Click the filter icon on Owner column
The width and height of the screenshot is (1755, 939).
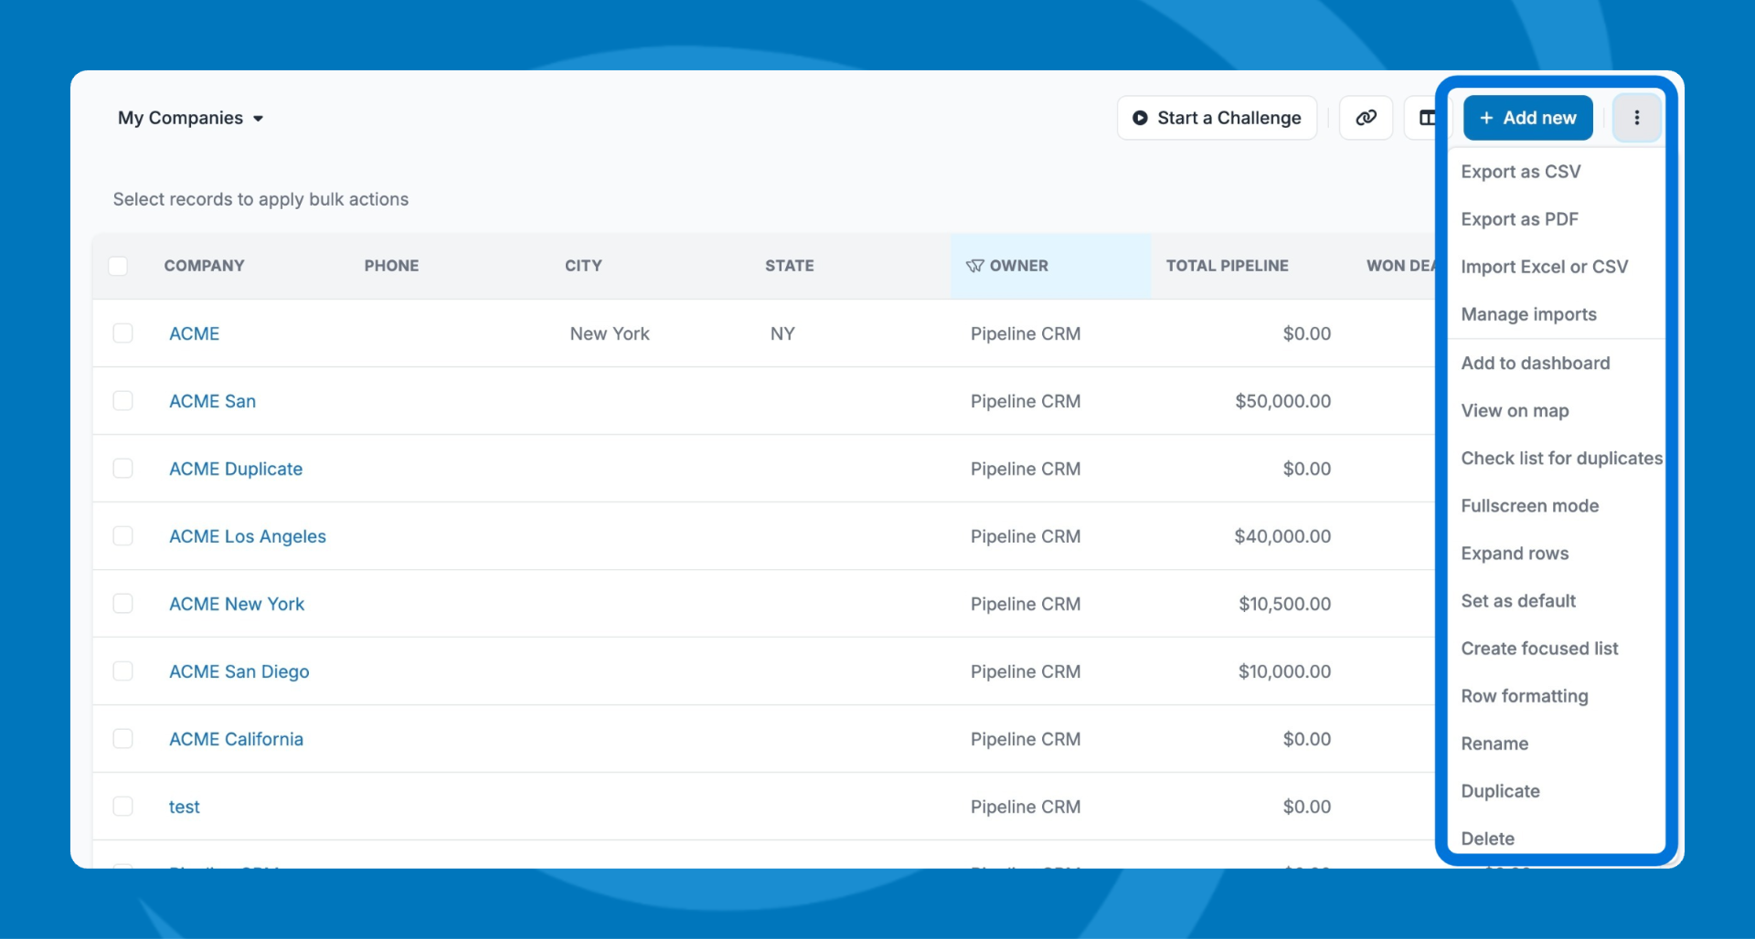coord(974,266)
